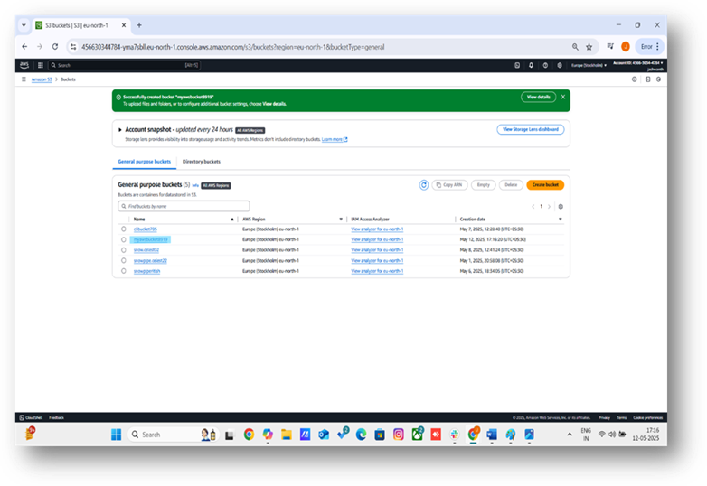Select radio button for myawsbucket8919
Screen dimensions: 707x486
point(124,239)
